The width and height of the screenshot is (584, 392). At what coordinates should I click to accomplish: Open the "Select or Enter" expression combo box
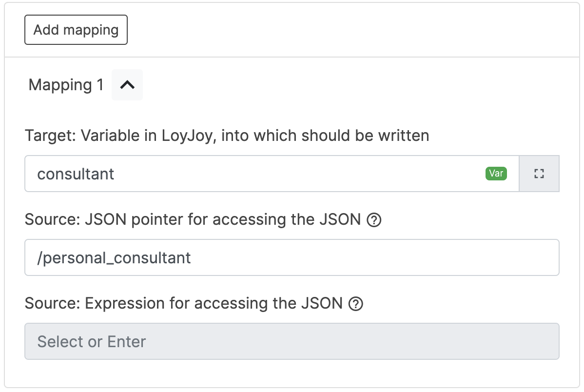point(292,341)
